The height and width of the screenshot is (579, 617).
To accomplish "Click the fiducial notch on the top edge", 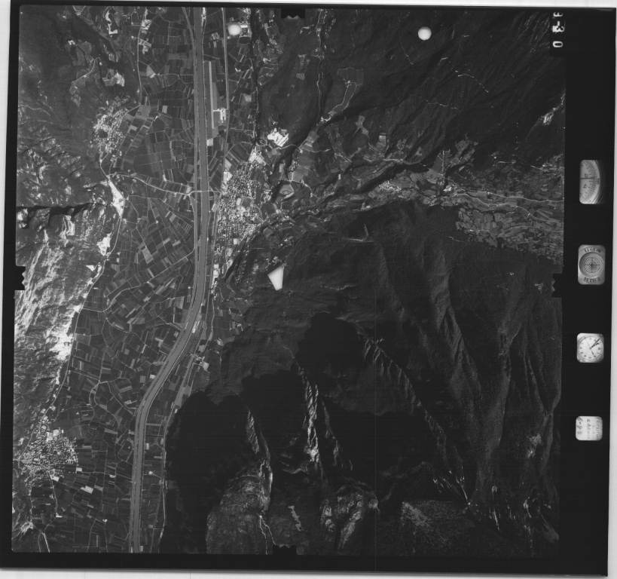I will 293,13.
